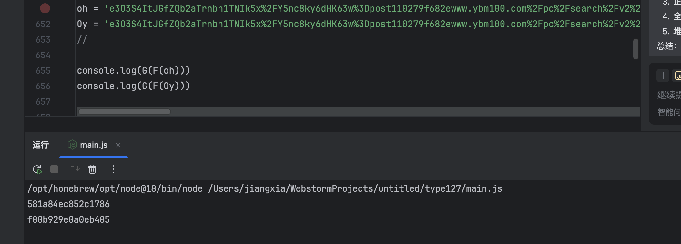The image size is (681, 244).
Task: Remove the red breakpoint in gutter
Action: tap(45, 8)
